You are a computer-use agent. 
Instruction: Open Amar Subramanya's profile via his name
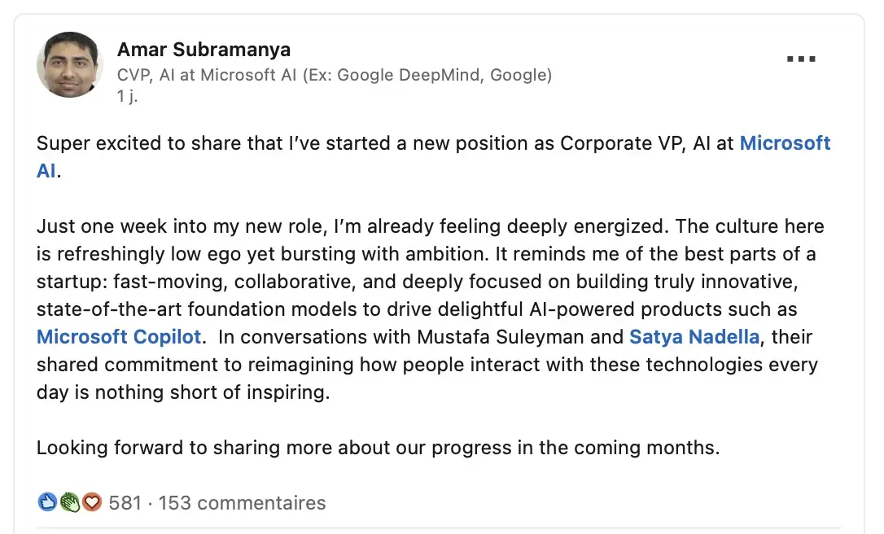click(x=203, y=50)
